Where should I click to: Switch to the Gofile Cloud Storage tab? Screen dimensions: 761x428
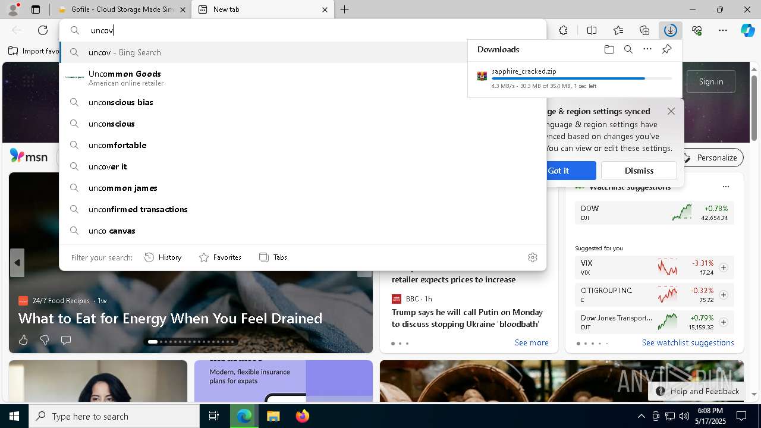point(121,10)
